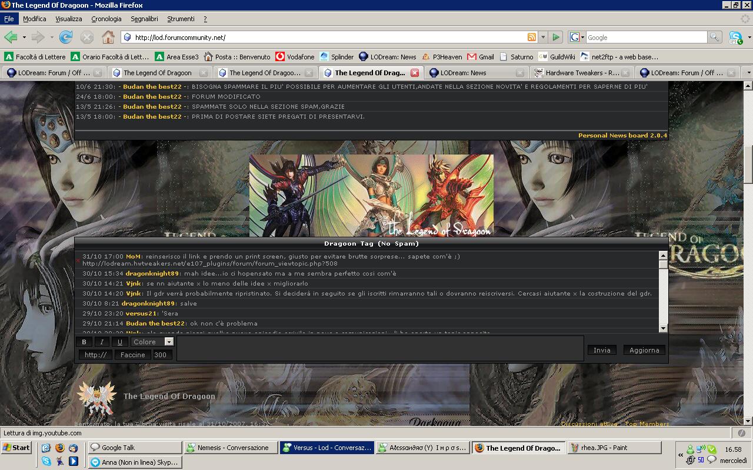Click the Personal News board 2.0.4 link

click(622, 135)
